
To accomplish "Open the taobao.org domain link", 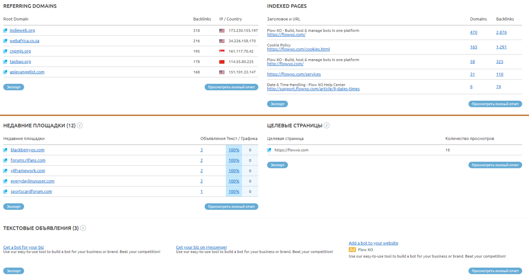I will [x=20, y=62].
